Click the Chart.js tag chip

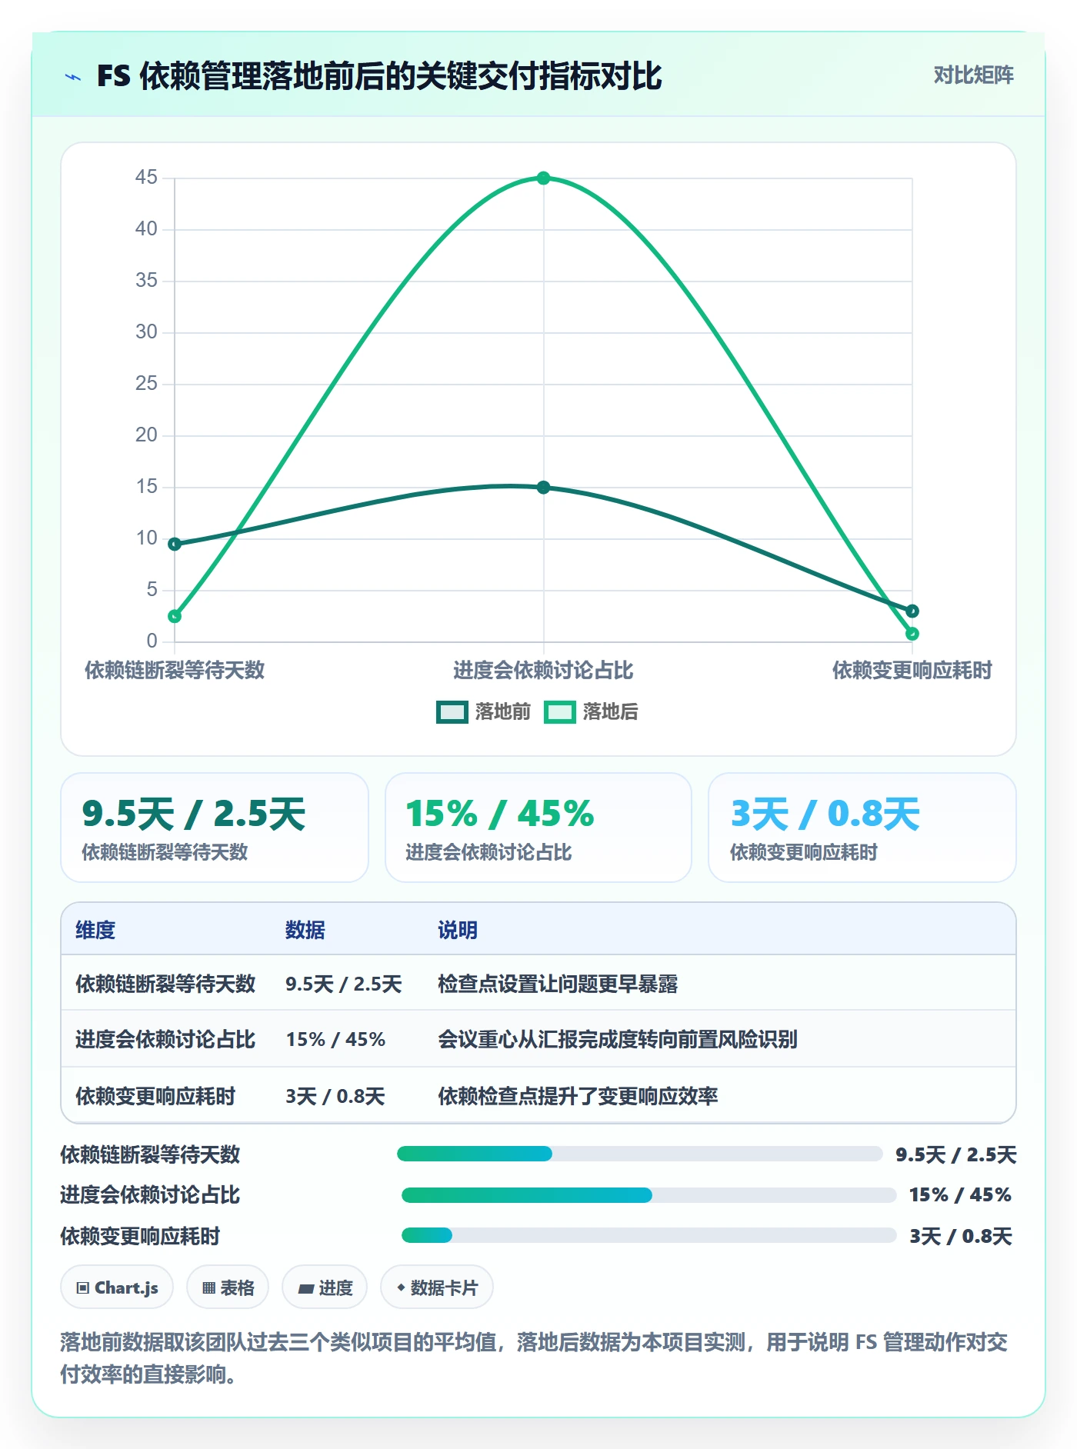point(117,1287)
